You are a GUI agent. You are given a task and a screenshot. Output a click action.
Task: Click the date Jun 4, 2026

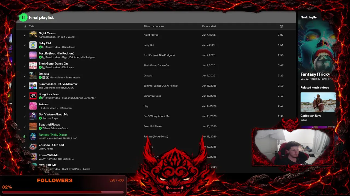click(x=209, y=35)
